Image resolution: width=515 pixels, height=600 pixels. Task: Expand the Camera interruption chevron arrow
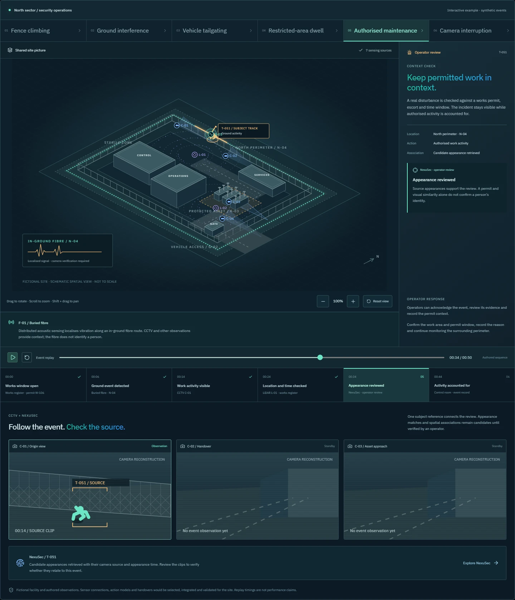[508, 31]
